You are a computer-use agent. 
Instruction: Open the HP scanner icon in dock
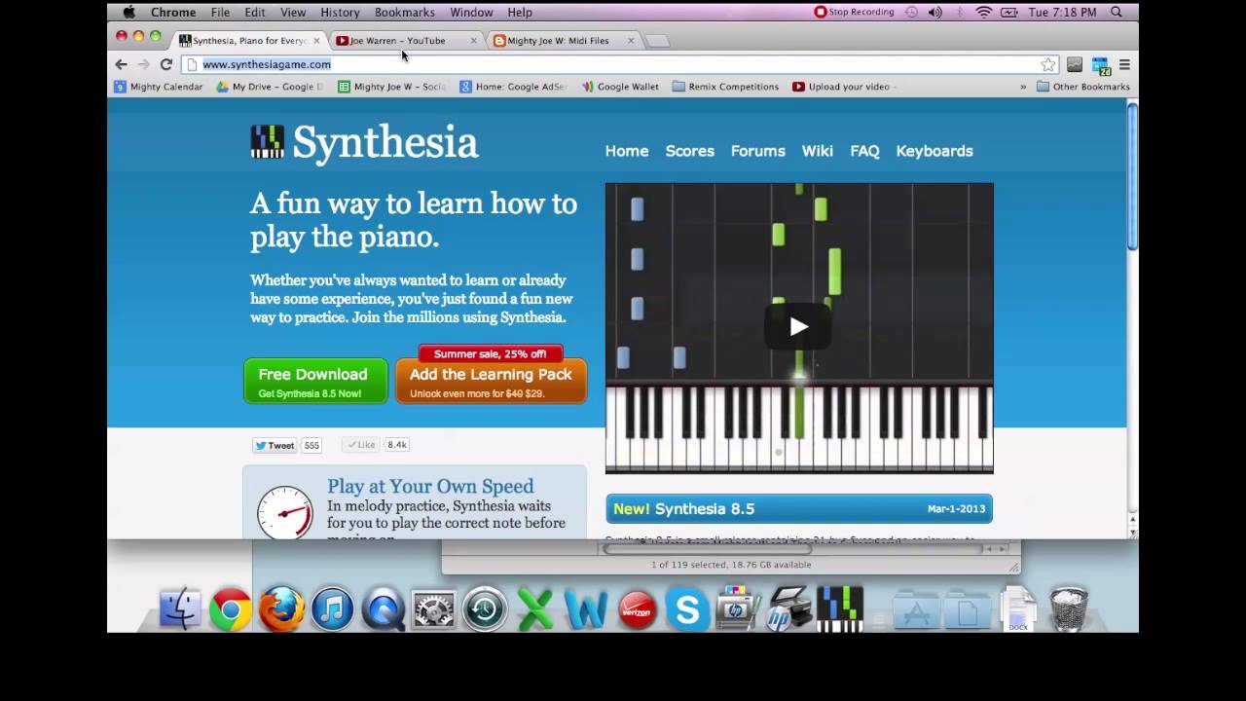pos(788,610)
